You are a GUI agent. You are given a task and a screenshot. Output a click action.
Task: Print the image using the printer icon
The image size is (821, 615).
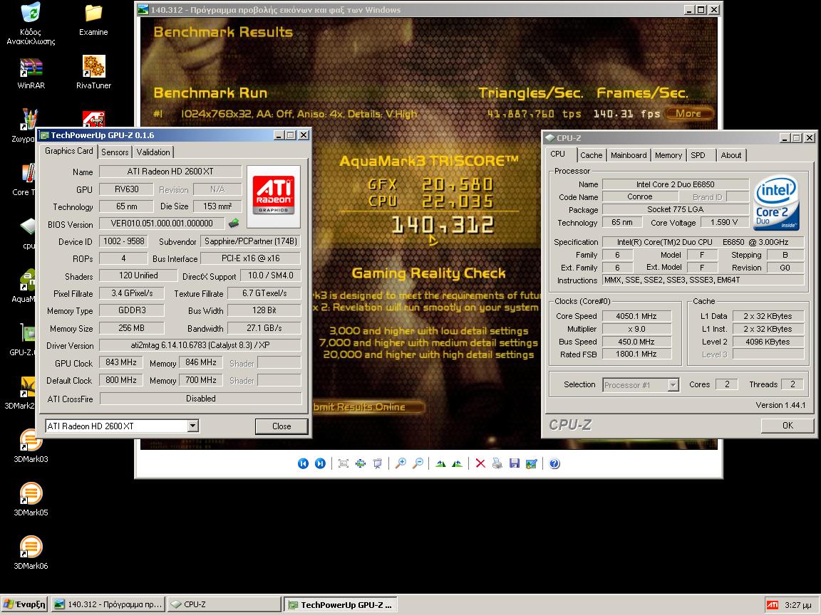[497, 463]
